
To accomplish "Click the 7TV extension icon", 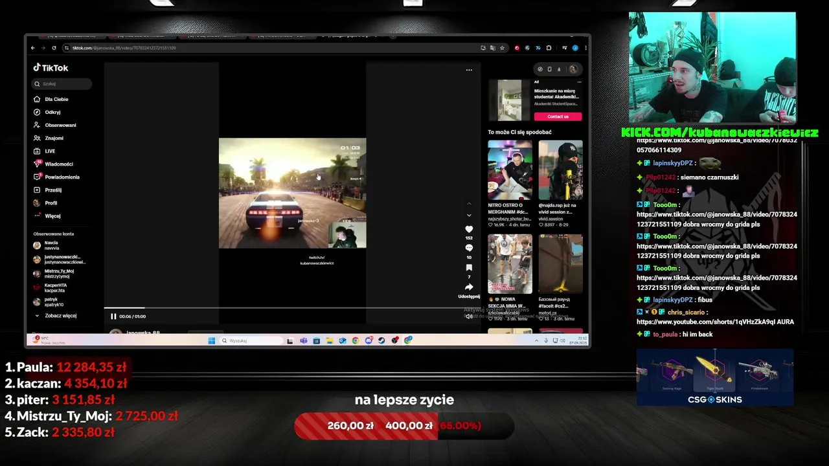I will point(538,48).
